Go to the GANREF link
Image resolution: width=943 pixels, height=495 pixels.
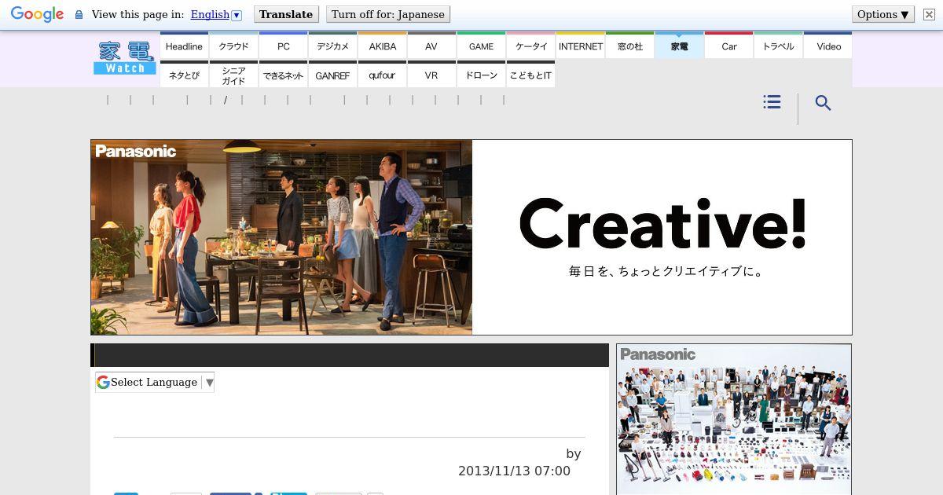click(332, 75)
